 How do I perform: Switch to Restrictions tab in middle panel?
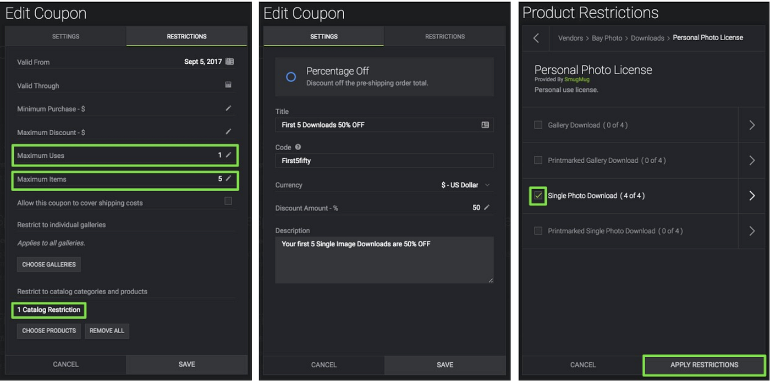tap(444, 36)
